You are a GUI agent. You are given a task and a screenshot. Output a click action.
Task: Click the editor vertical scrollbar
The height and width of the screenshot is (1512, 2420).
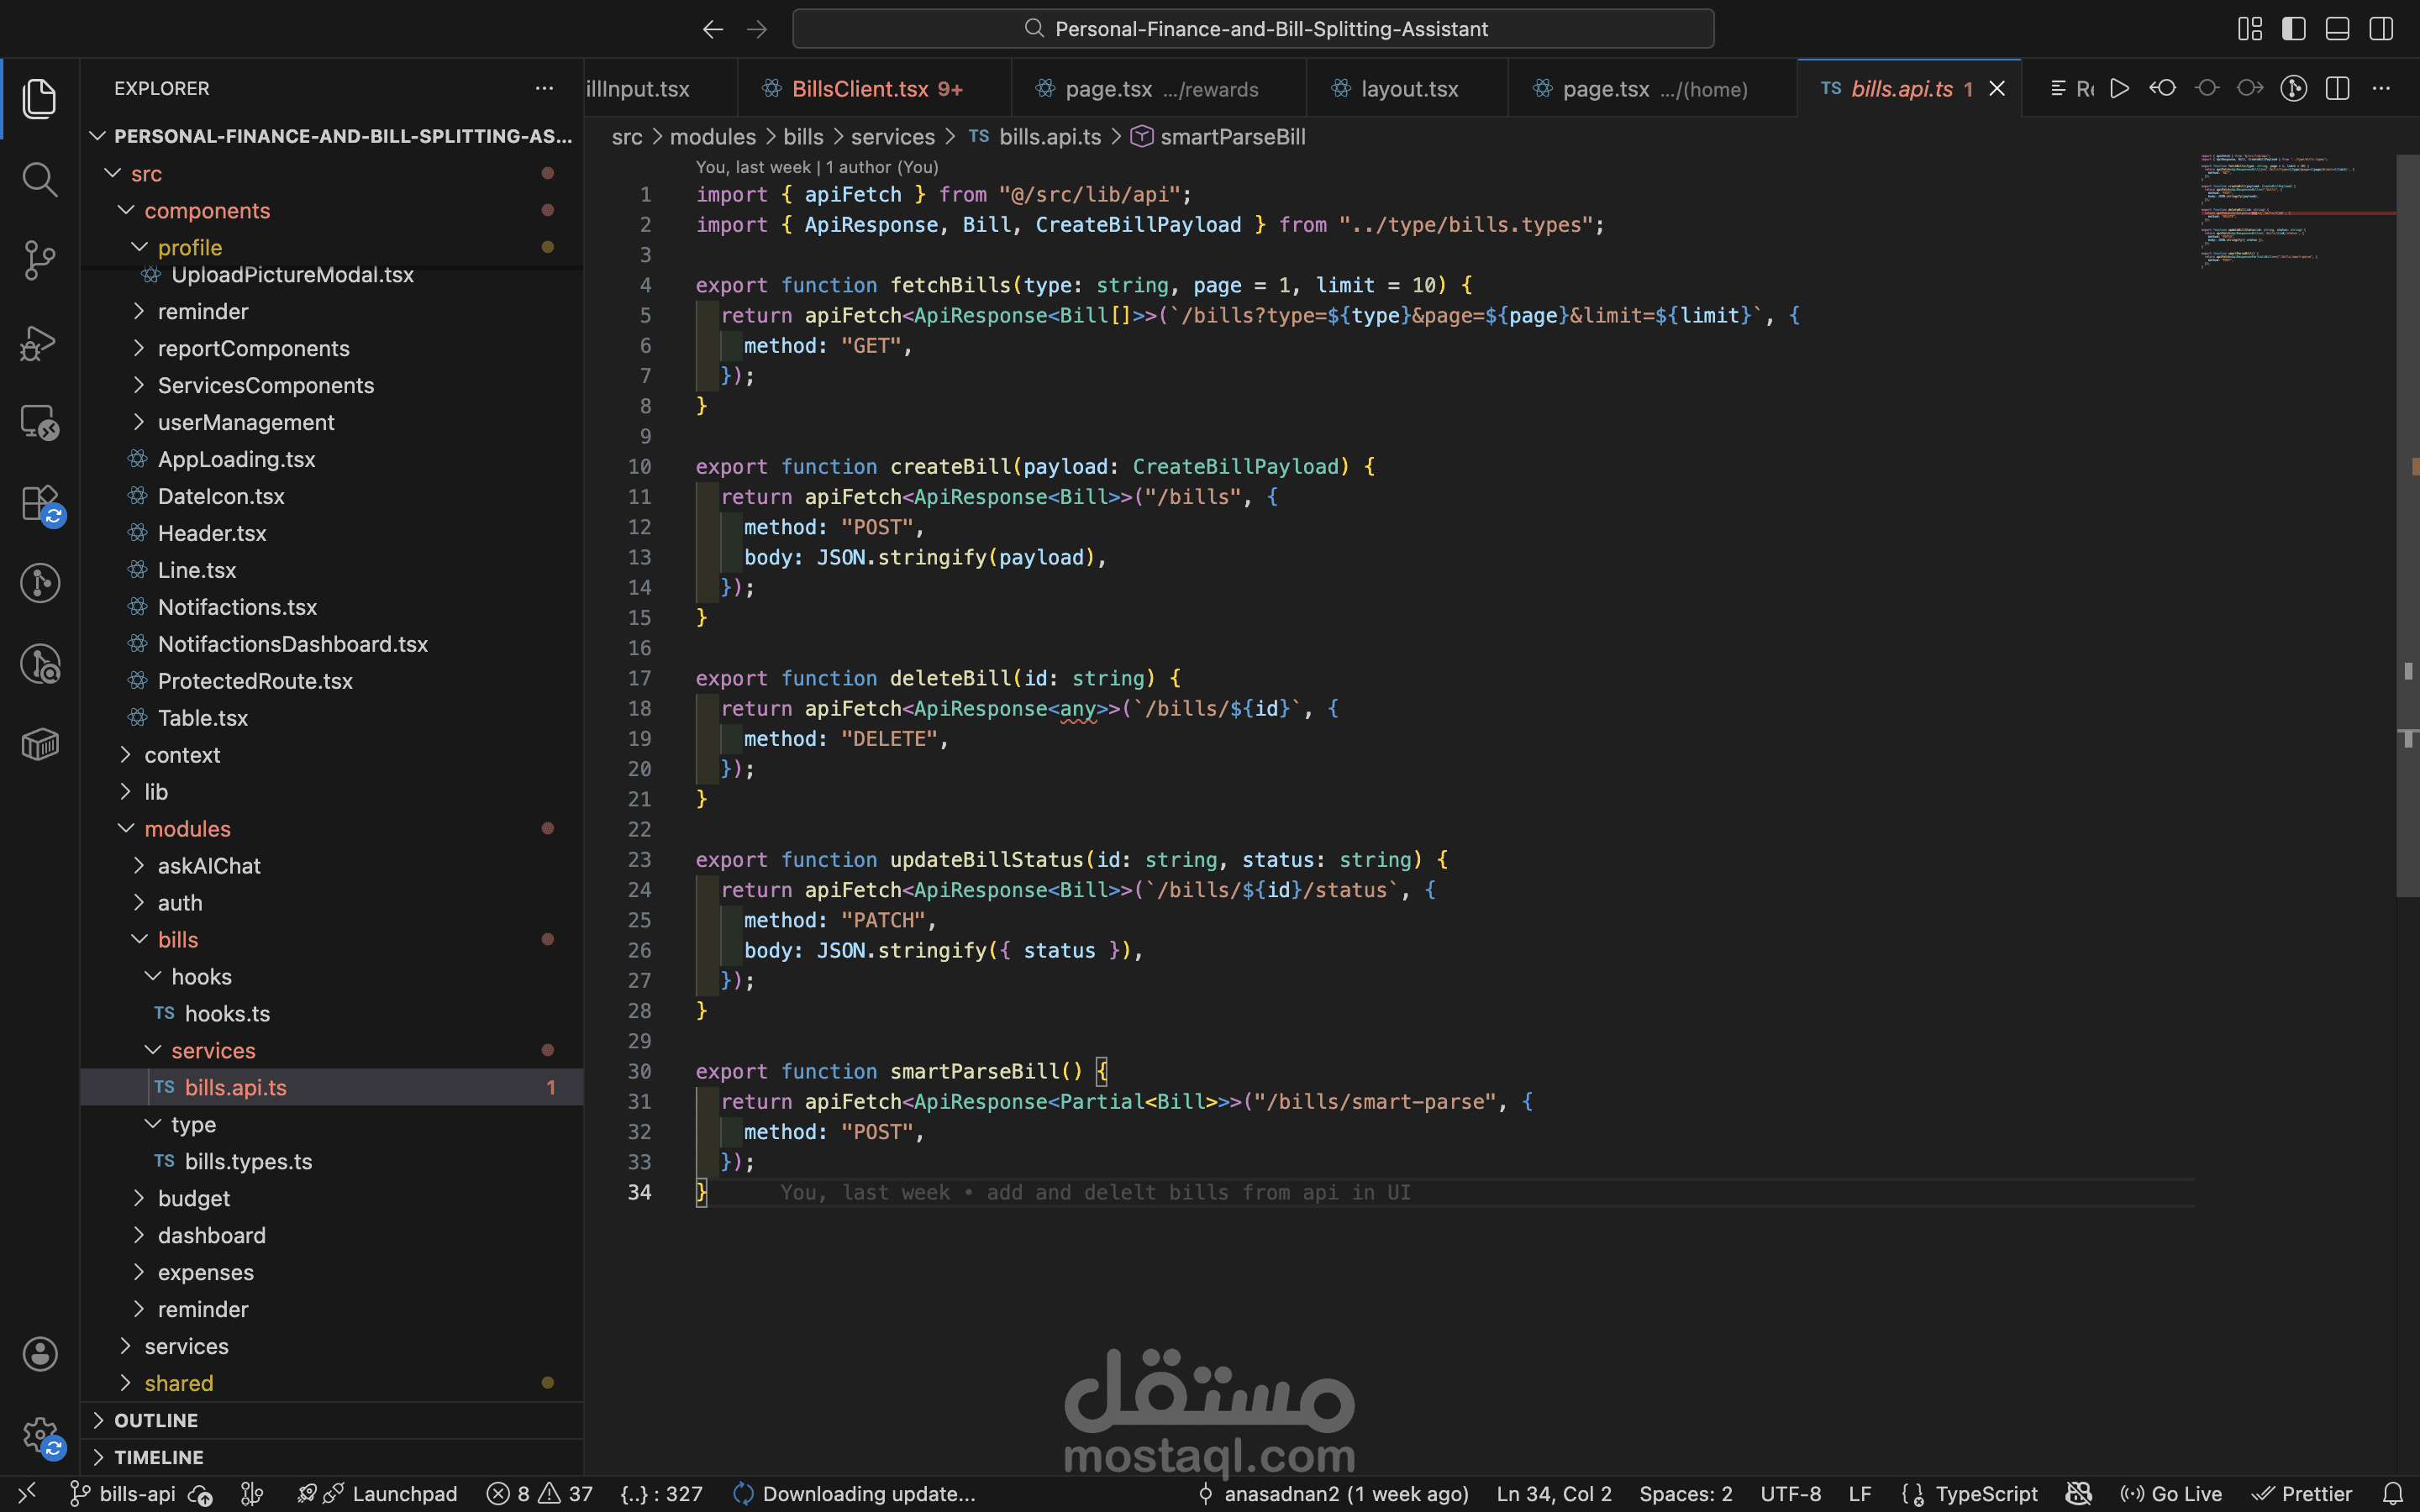tap(2407, 520)
